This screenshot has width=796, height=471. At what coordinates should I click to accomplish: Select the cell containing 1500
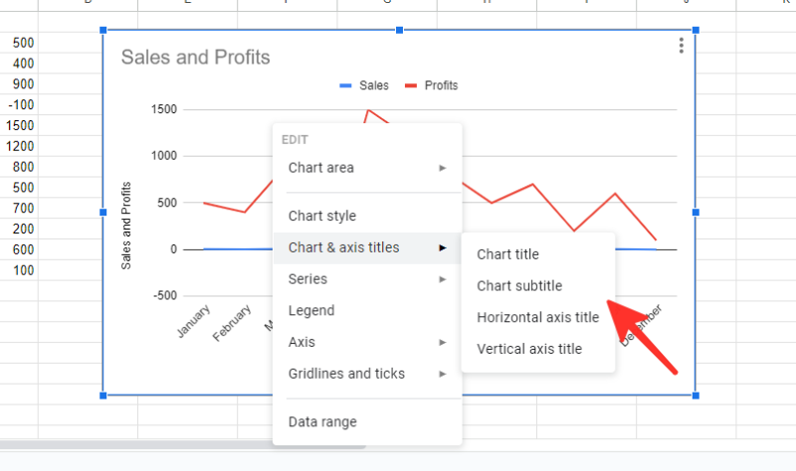(x=20, y=125)
